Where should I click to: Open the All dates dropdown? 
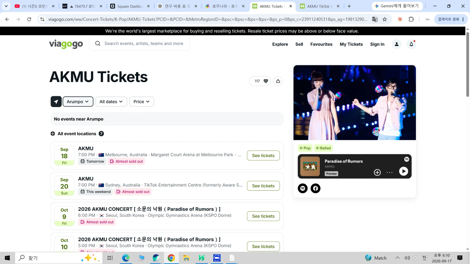click(111, 101)
